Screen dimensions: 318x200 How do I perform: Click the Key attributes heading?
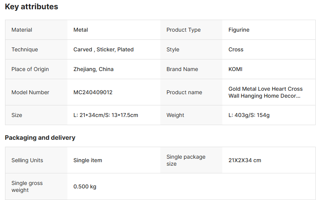pyautogui.click(x=31, y=7)
